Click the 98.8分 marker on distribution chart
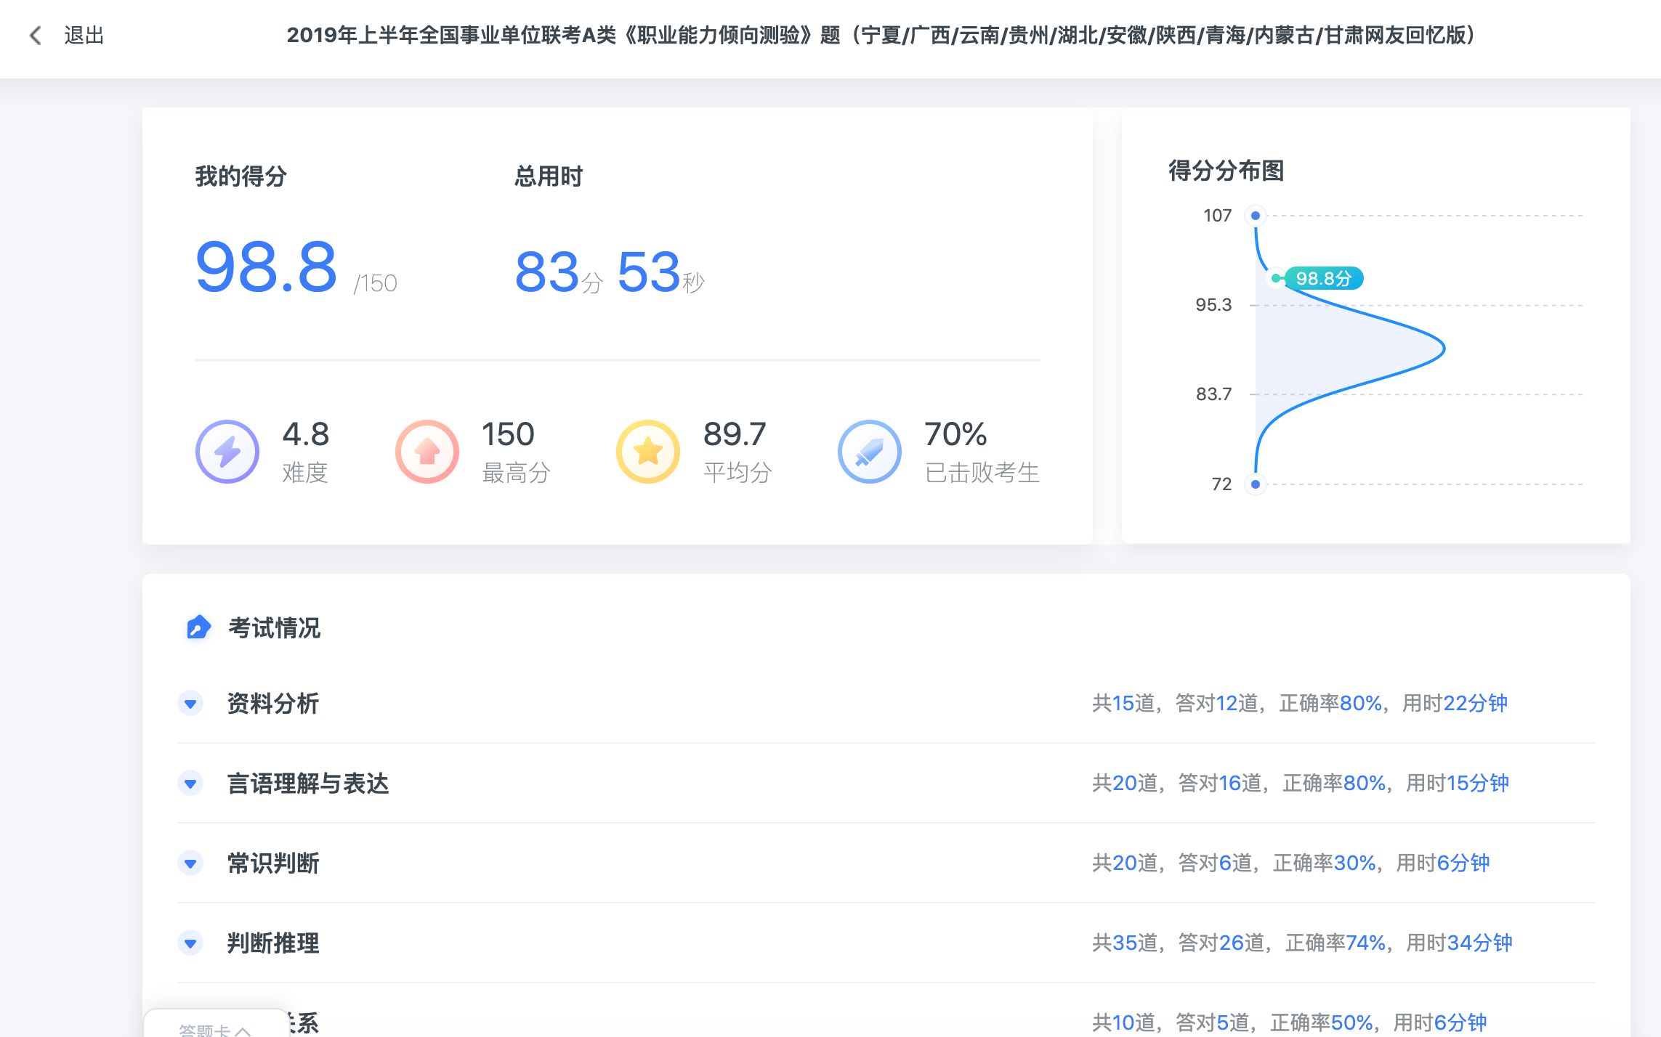Viewport: 1661px width, 1037px height. [x=1323, y=278]
